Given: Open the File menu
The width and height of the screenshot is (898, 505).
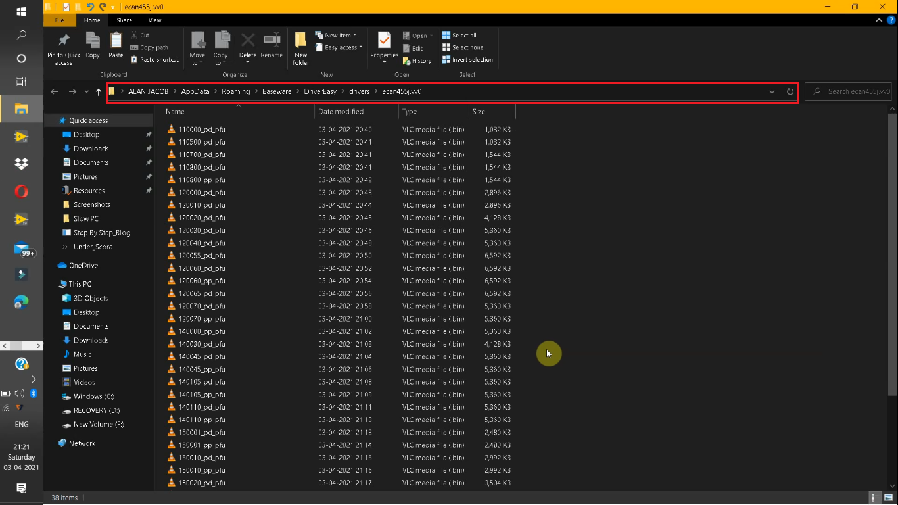Looking at the screenshot, I should 60,20.
